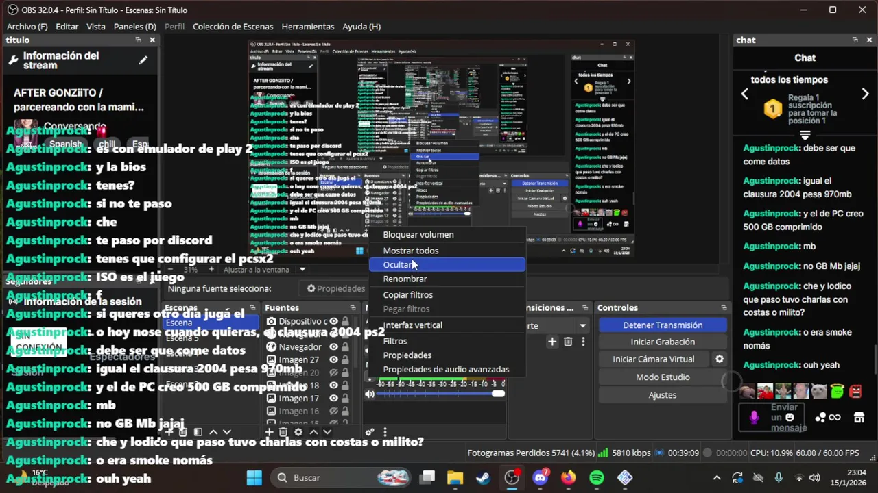Screen dimensions: 878x493
Task: Toggle lock on Imagen 27 source
Action: [x=346, y=359]
